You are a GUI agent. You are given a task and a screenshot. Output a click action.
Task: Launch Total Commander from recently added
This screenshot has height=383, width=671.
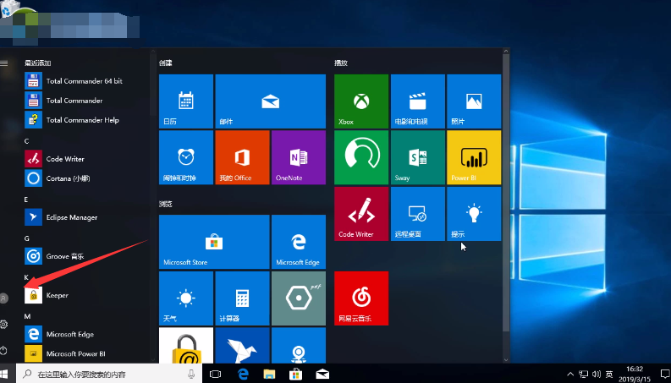click(x=85, y=101)
